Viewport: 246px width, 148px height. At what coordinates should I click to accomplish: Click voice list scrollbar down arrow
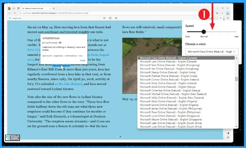click(237, 127)
